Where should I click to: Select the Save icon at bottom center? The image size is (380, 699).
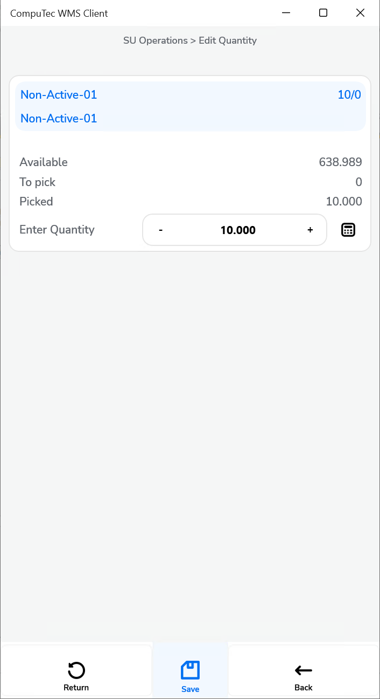coord(190,669)
